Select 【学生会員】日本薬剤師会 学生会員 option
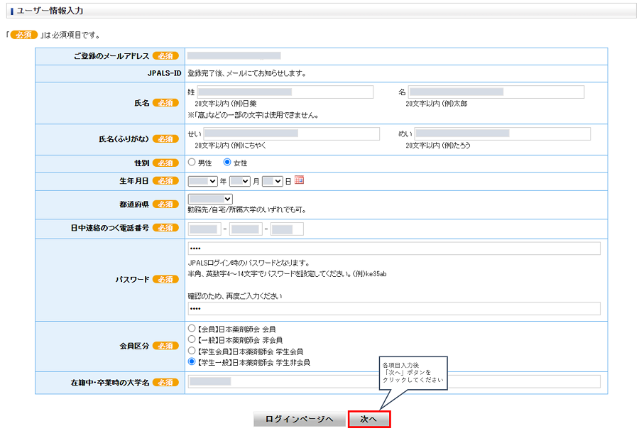 tap(192, 351)
